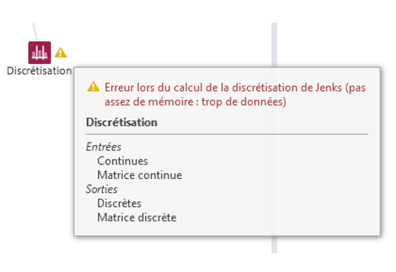Select the Entrées section heading
The width and height of the screenshot is (396, 272).
coord(104,147)
